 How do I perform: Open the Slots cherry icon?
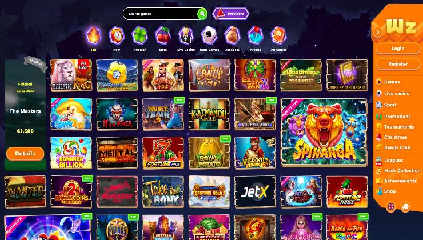pos(163,35)
